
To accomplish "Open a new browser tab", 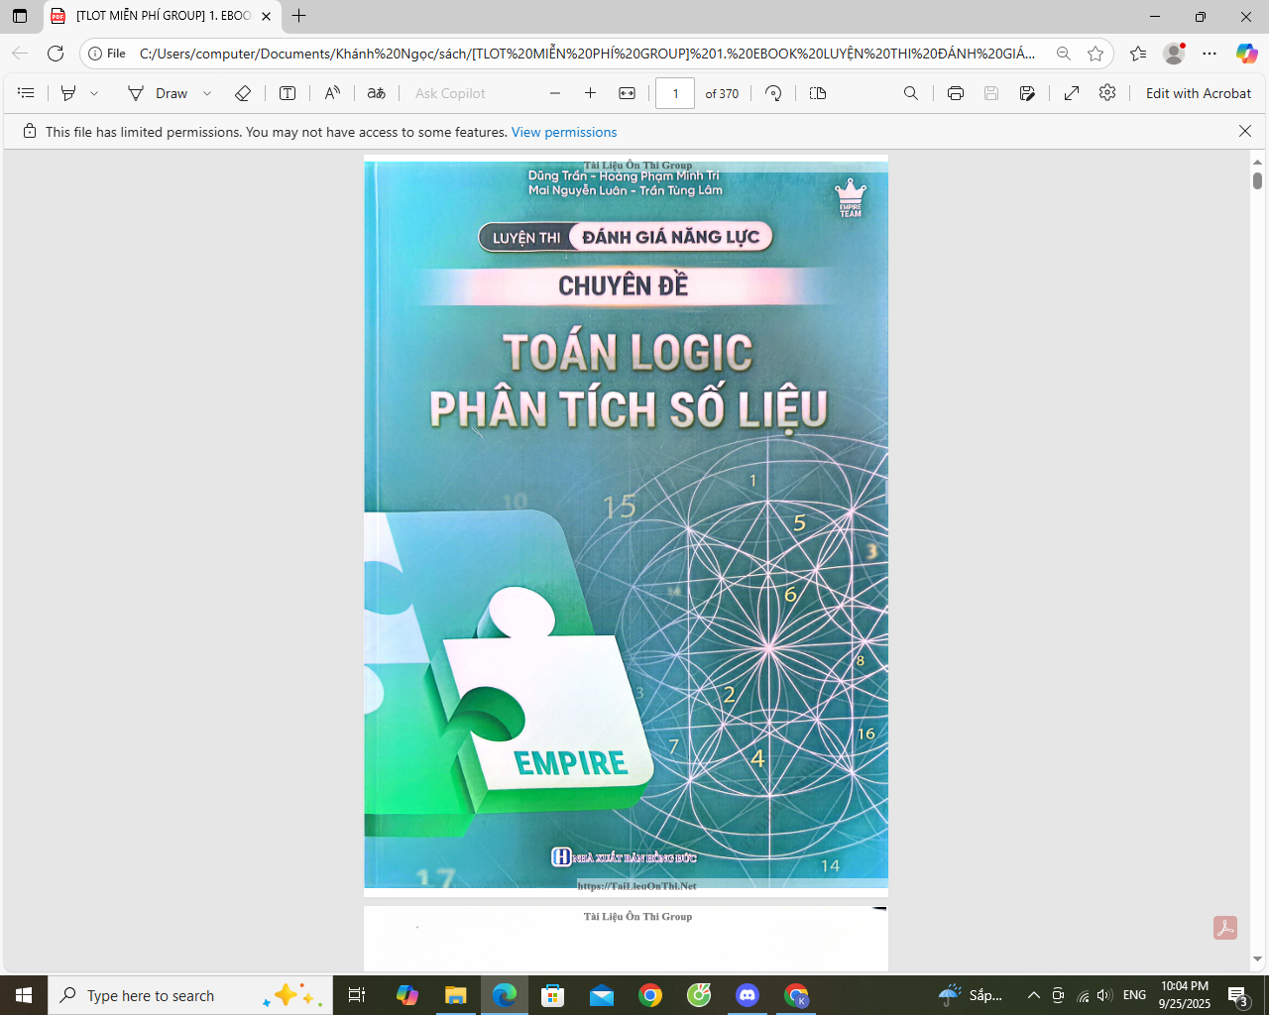I will pyautogui.click(x=299, y=16).
